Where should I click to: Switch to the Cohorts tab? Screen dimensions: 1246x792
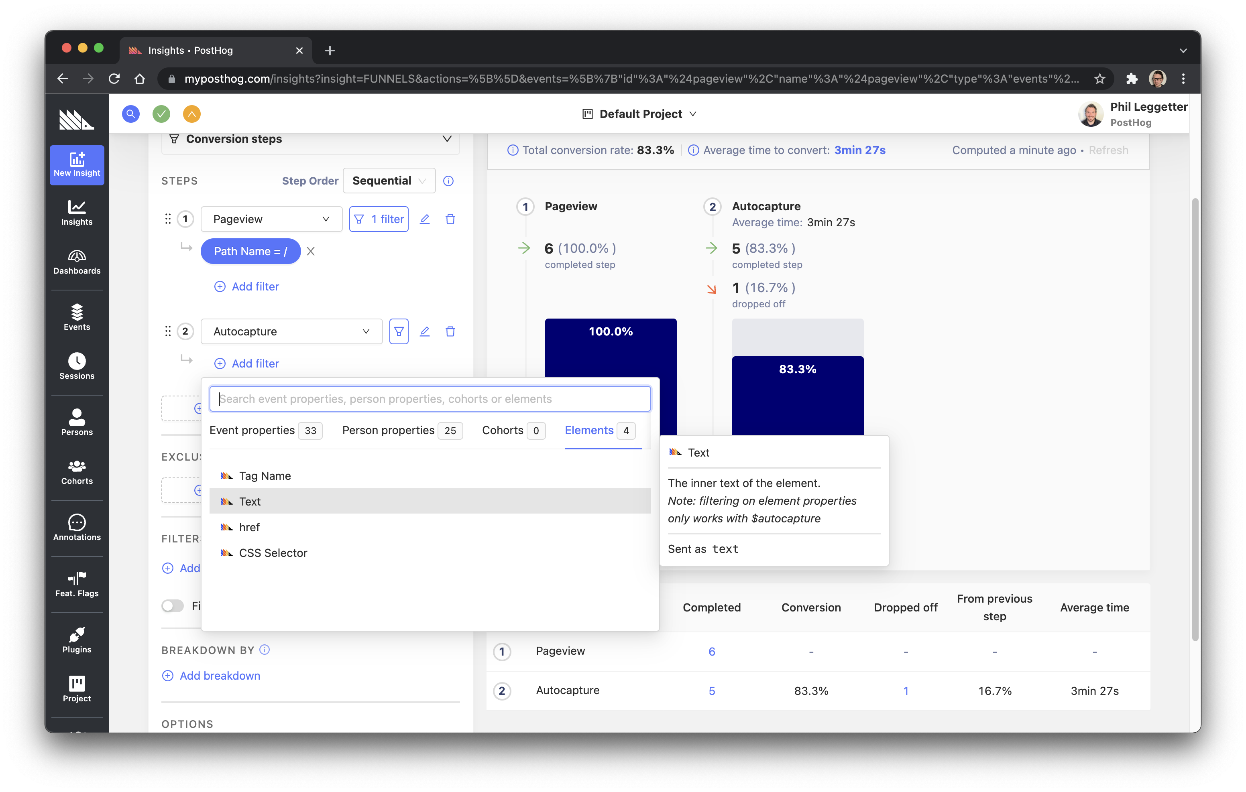(x=503, y=430)
